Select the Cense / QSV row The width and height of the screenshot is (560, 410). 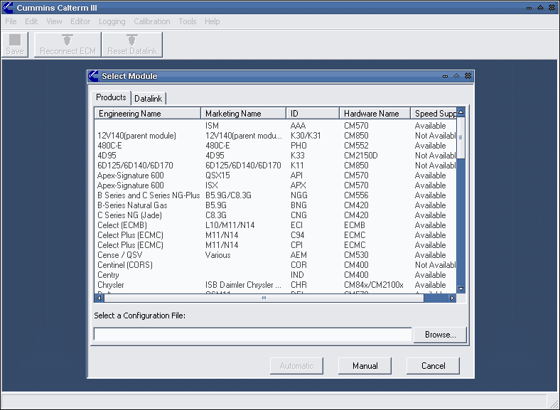pyautogui.click(x=275, y=255)
